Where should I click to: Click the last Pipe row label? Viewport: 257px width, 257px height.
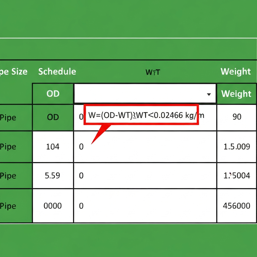(x=8, y=206)
